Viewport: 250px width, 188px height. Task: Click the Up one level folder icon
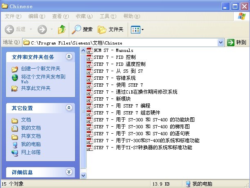pos(62,29)
